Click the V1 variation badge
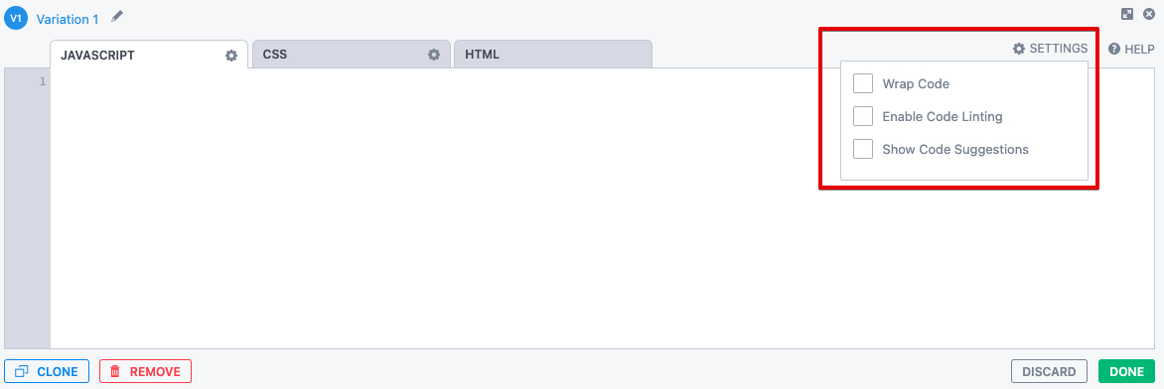Image resolution: width=1164 pixels, height=389 pixels. tap(16, 19)
